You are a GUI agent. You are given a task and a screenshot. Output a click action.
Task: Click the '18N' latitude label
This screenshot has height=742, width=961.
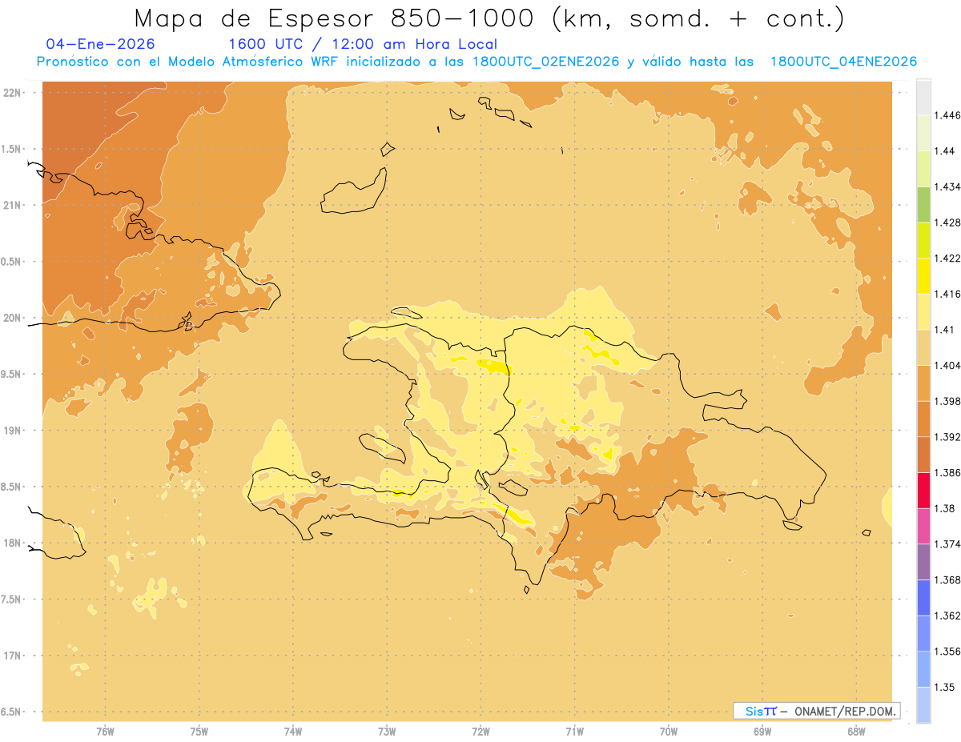point(12,543)
